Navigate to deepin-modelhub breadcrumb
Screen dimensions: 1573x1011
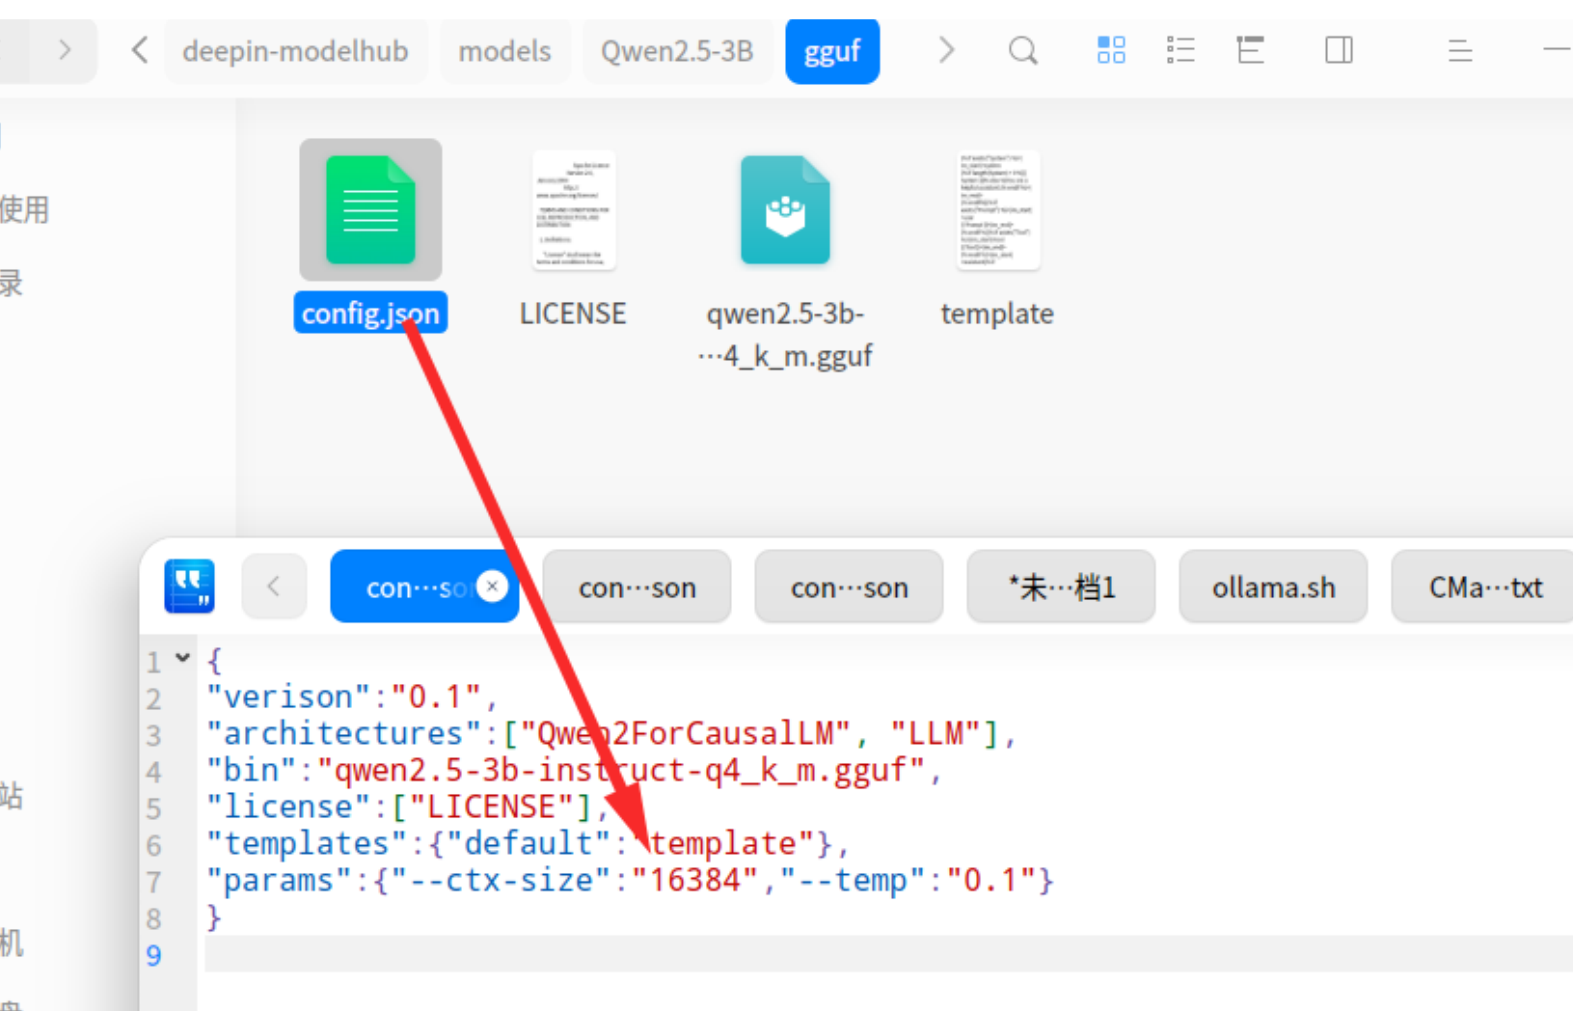click(295, 51)
